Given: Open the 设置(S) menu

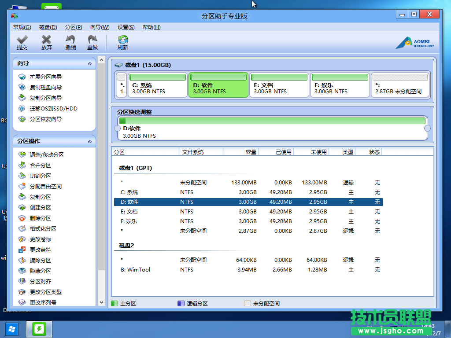Looking at the screenshot, I should tap(126, 27).
